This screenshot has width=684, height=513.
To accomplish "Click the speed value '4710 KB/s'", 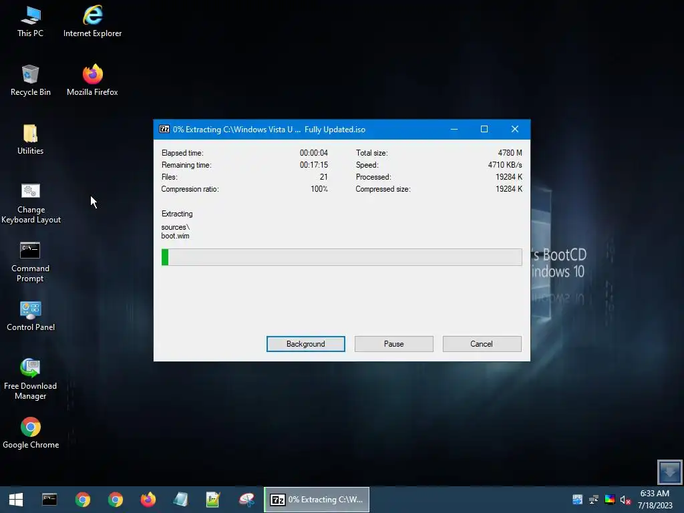I will click(x=505, y=165).
